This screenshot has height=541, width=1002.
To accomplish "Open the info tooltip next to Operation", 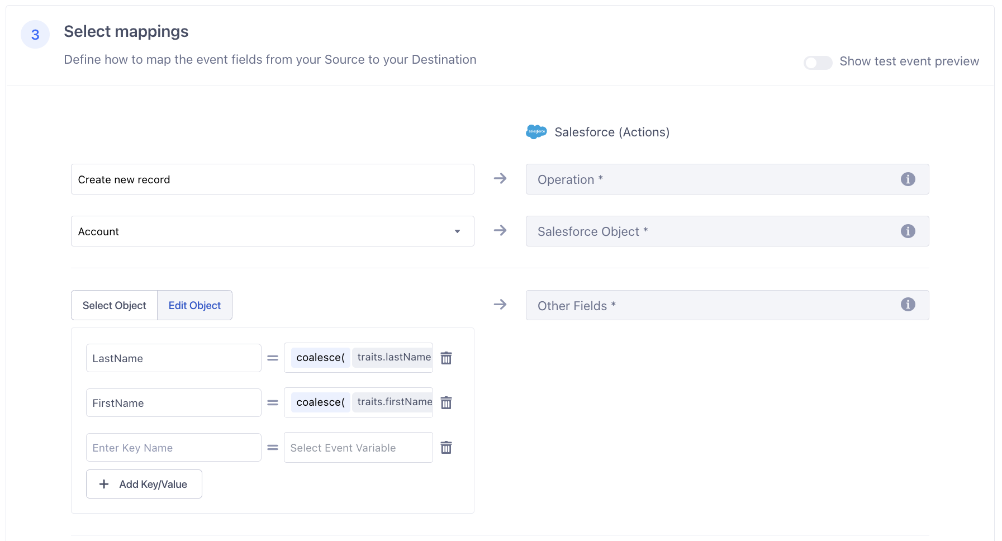I will [908, 179].
